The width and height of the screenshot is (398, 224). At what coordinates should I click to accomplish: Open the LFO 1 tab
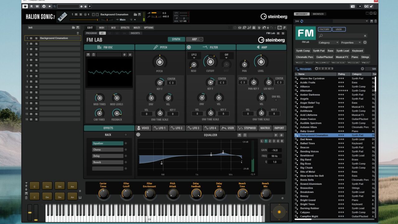pos(160,128)
